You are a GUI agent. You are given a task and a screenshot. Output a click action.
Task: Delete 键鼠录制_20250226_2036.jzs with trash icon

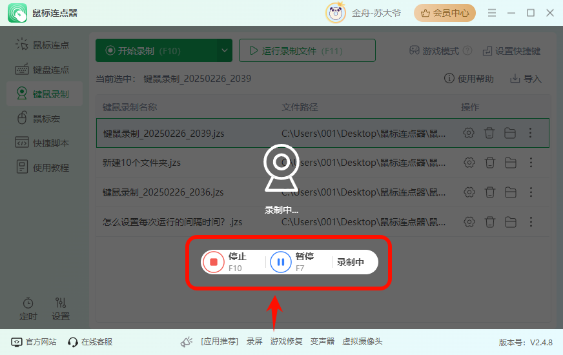490,192
